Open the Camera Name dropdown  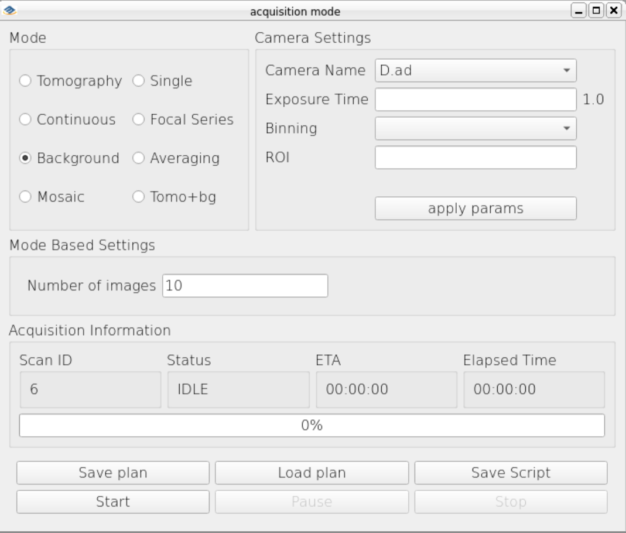pyautogui.click(x=476, y=70)
